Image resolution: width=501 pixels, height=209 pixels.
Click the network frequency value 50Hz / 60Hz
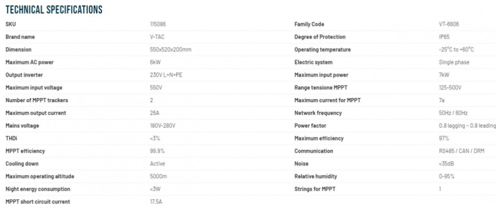454,113
